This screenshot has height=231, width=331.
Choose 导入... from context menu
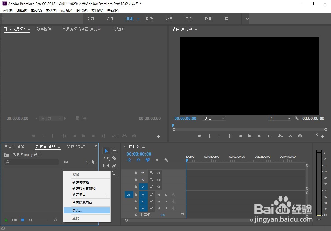87,210
